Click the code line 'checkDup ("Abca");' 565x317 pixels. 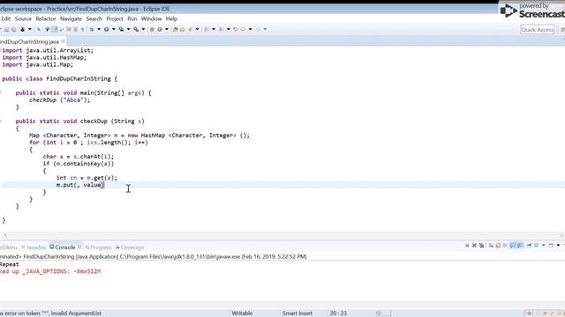pos(59,100)
